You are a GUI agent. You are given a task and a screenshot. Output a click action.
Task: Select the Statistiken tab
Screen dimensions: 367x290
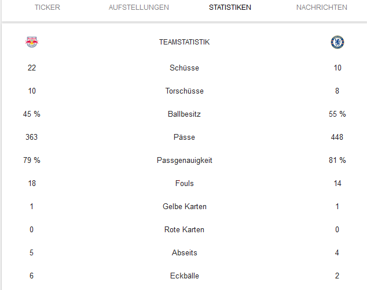click(230, 8)
